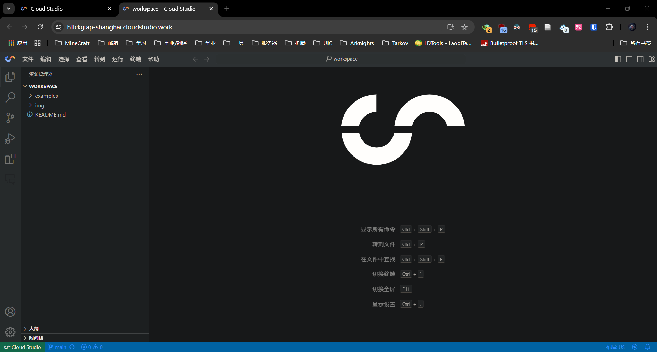The image size is (657, 352).
Task: Open Bulletproof TLS bookmark
Action: pyautogui.click(x=510, y=43)
